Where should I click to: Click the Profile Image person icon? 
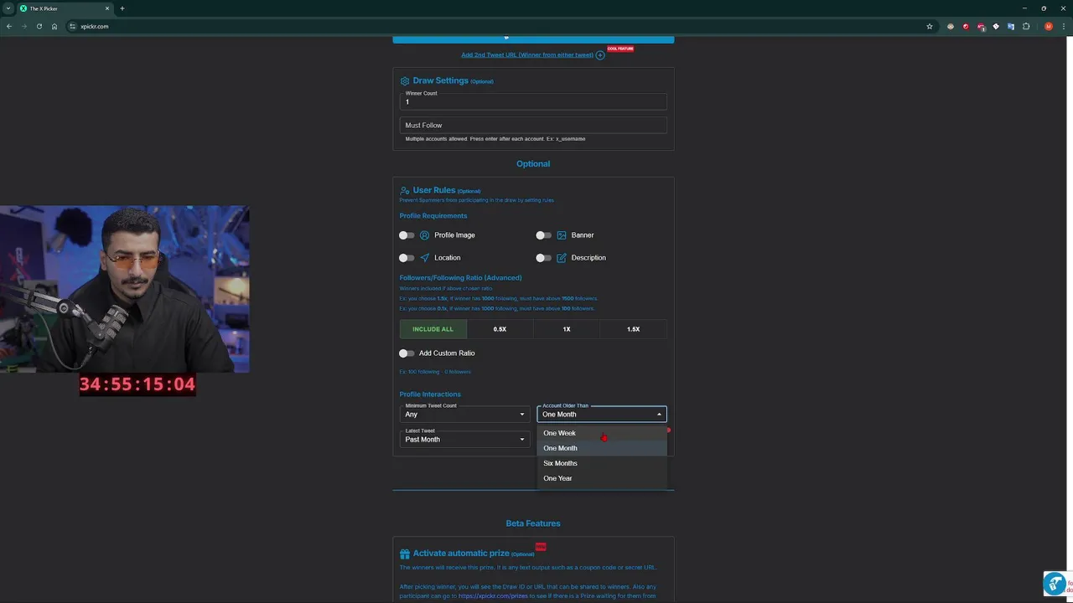(424, 235)
